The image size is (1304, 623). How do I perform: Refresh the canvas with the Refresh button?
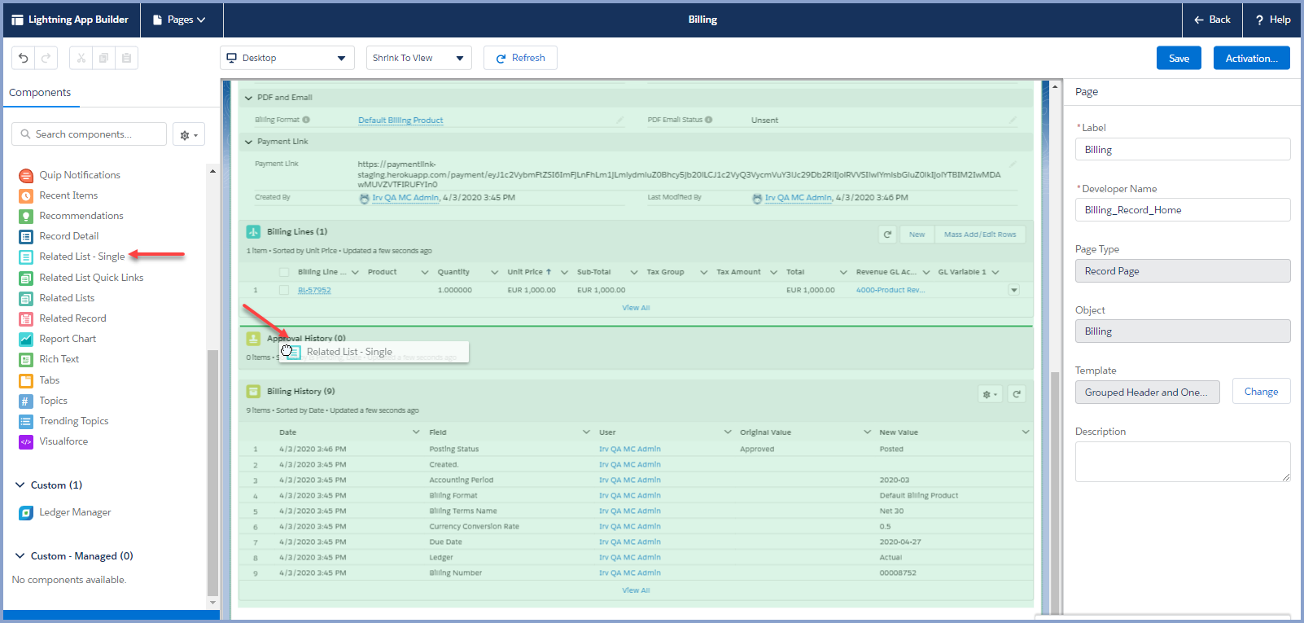pos(520,58)
